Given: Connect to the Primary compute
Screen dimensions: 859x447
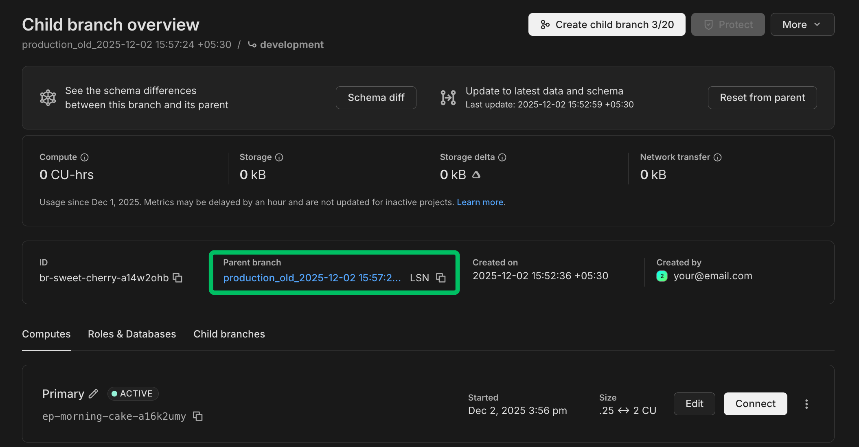Looking at the screenshot, I should pos(755,403).
